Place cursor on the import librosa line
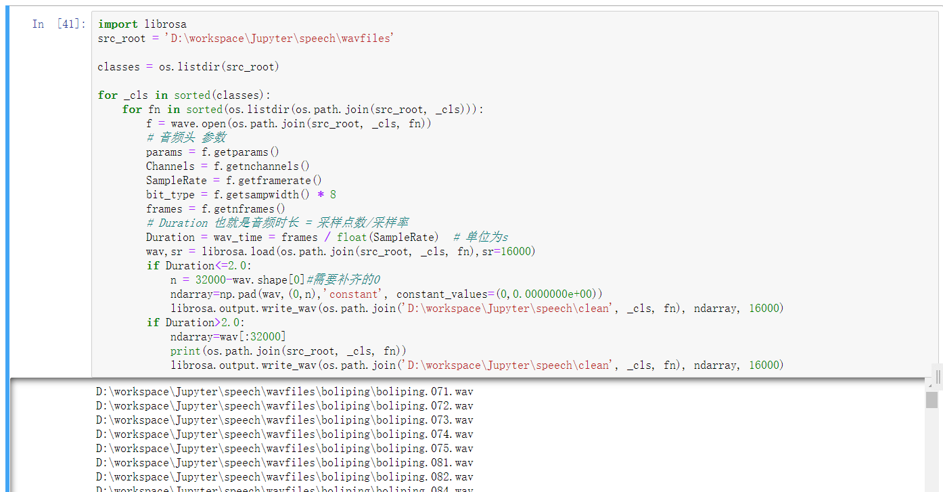The image size is (943, 492). click(x=135, y=24)
